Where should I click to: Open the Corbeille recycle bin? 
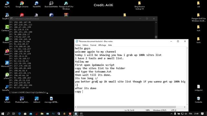198,100
